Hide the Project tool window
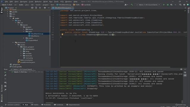 tap(49, 8)
